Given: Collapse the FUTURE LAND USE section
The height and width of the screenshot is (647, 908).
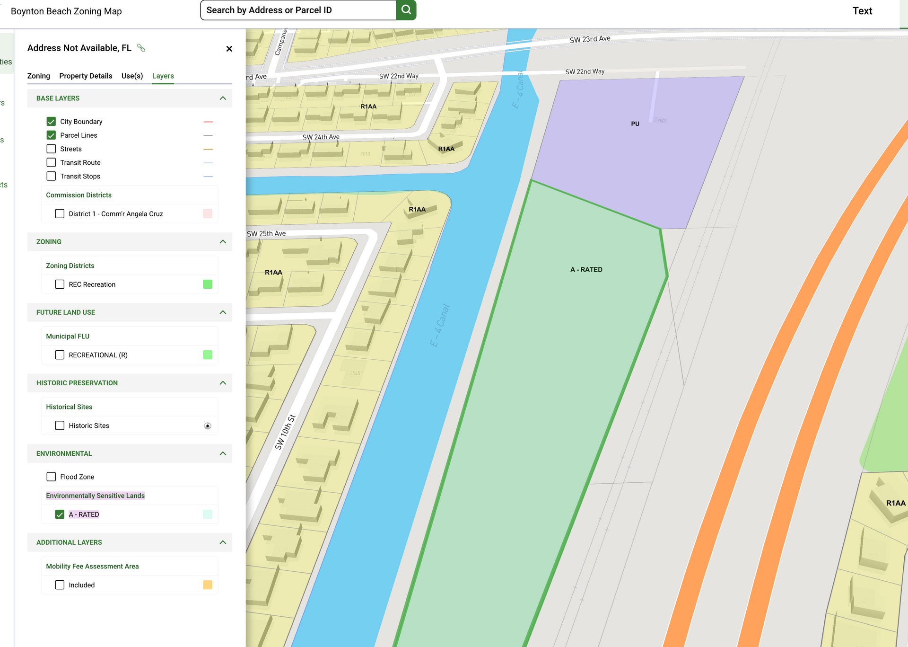Looking at the screenshot, I should pyautogui.click(x=223, y=312).
